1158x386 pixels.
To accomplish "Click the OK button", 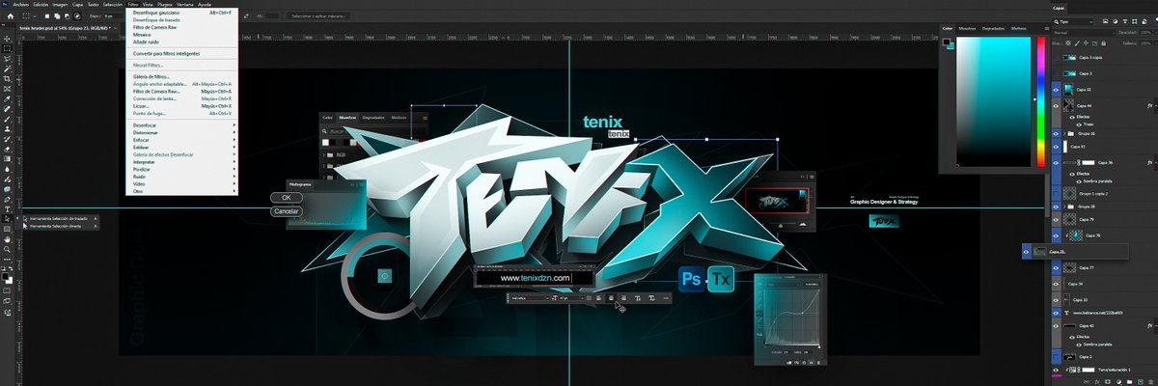I will 287,198.
